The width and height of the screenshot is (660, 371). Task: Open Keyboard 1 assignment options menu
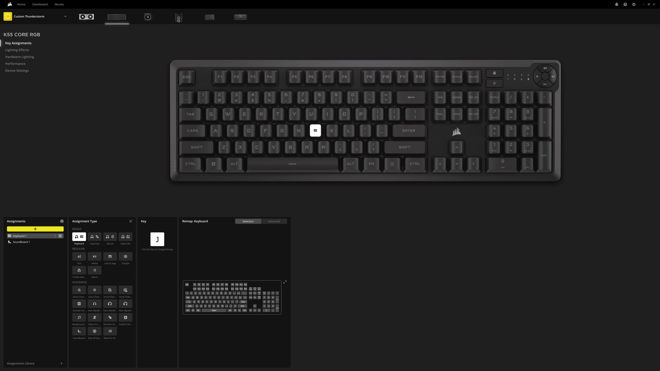(x=55, y=236)
